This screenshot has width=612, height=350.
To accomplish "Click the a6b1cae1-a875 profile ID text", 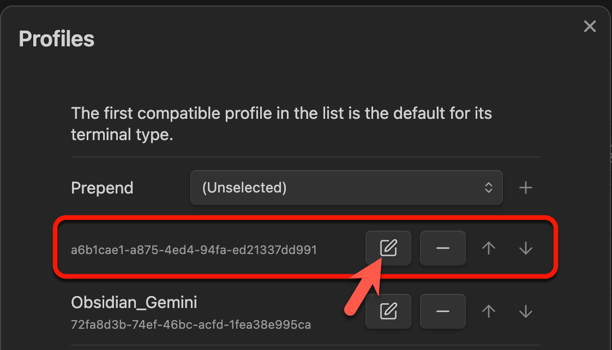I will click(x=194, y=250).
